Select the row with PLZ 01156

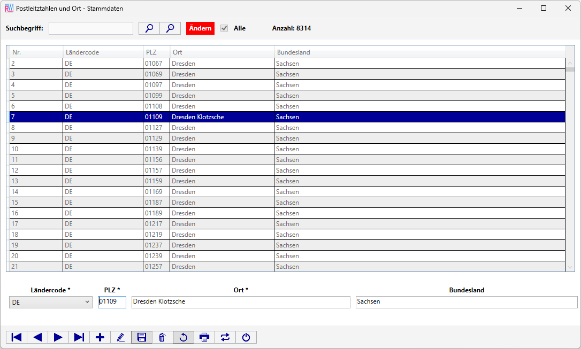click(287, 160)
